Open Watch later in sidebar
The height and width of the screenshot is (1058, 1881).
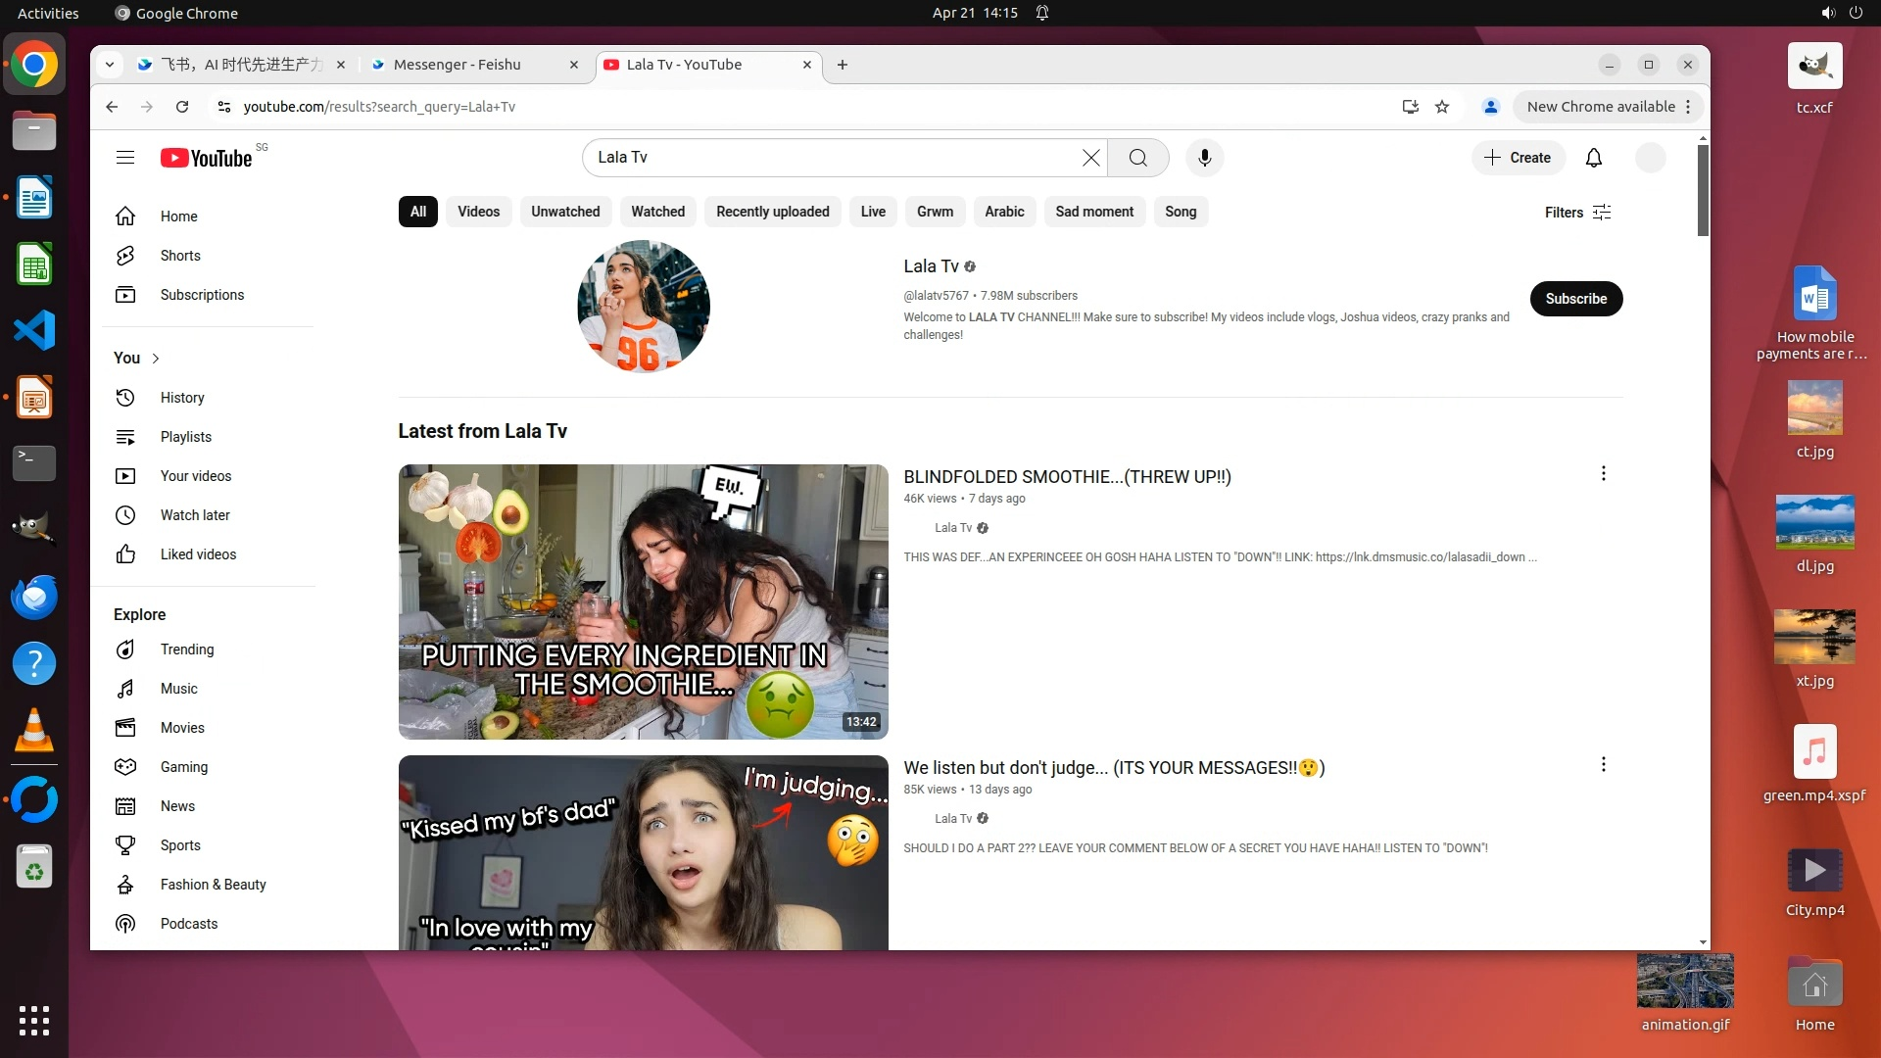click(195, 515)
